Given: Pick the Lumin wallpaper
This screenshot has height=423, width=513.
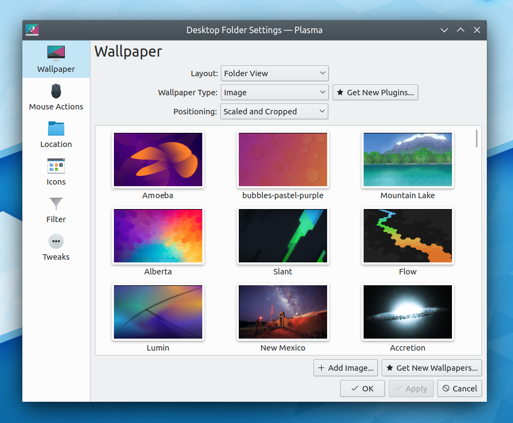Looking at the screenshot, I should 158,312.
